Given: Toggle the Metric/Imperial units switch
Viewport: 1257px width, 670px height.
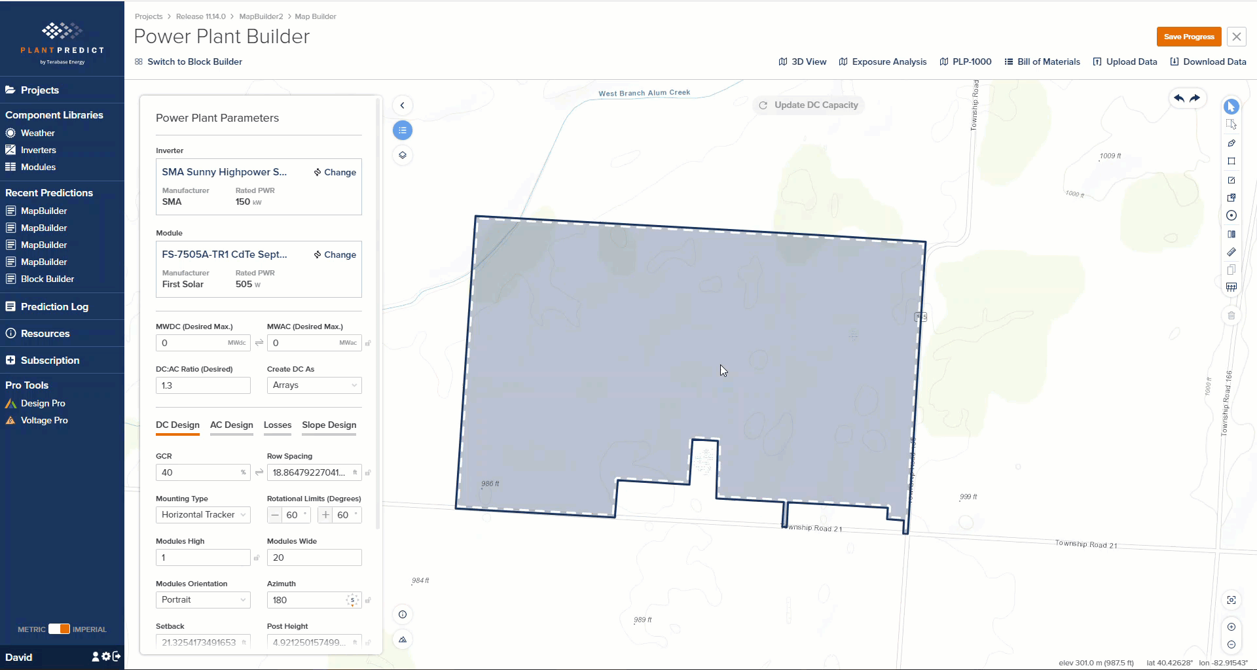Looking at the screenshot, I should 60,629.
